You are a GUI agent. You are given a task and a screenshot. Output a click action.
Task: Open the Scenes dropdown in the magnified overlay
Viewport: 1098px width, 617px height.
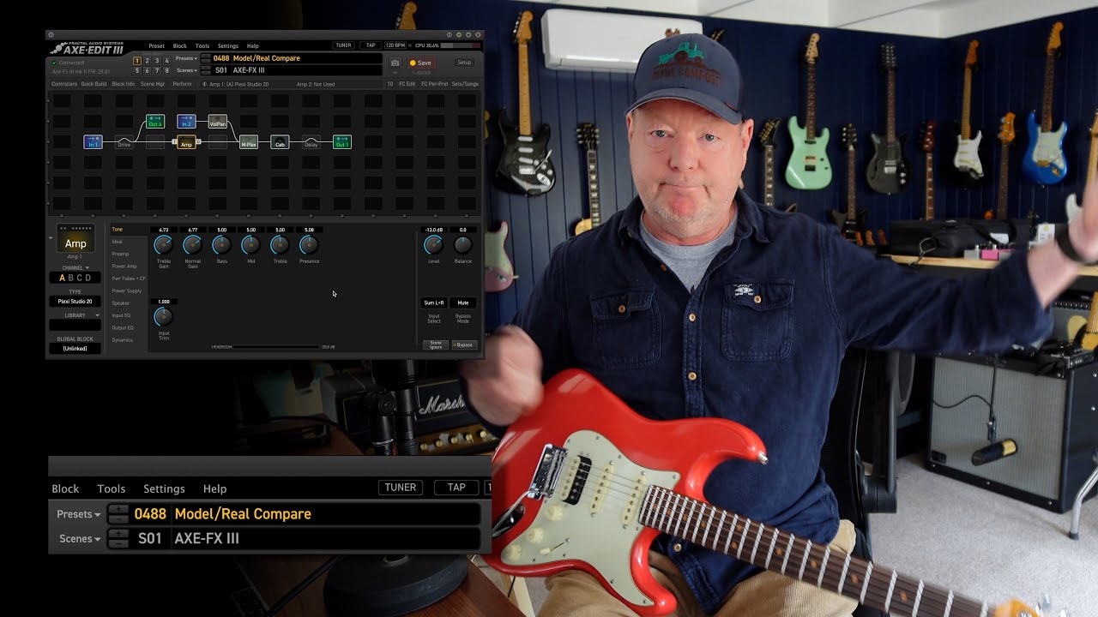[x=80, y=539]
